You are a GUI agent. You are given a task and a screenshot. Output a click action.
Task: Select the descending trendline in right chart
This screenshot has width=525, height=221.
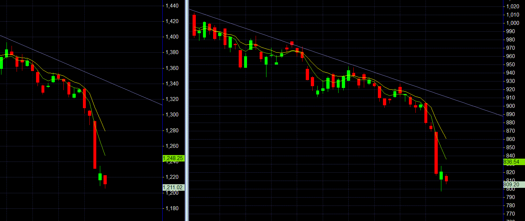(x=346, y=63)
